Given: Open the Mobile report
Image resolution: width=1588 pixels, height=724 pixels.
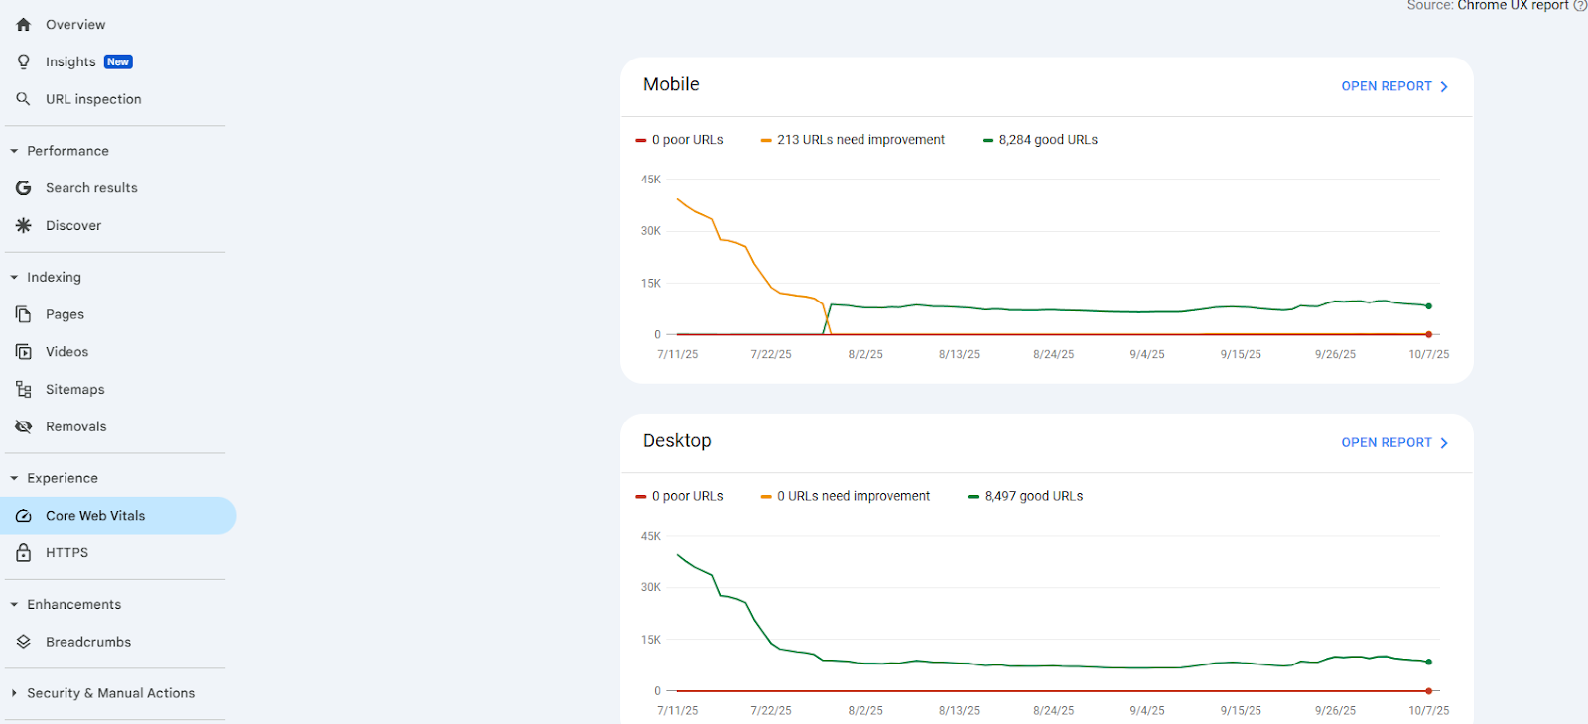Looking at the screenshot, I should click(1393, 86).
